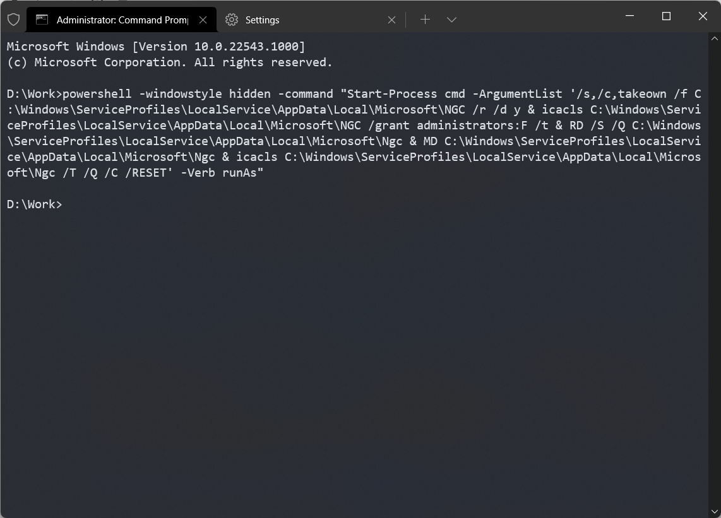Open the new tab dropdown chevron
The width and height of the screenshot is (721, 518).
[x=452, y=20]
